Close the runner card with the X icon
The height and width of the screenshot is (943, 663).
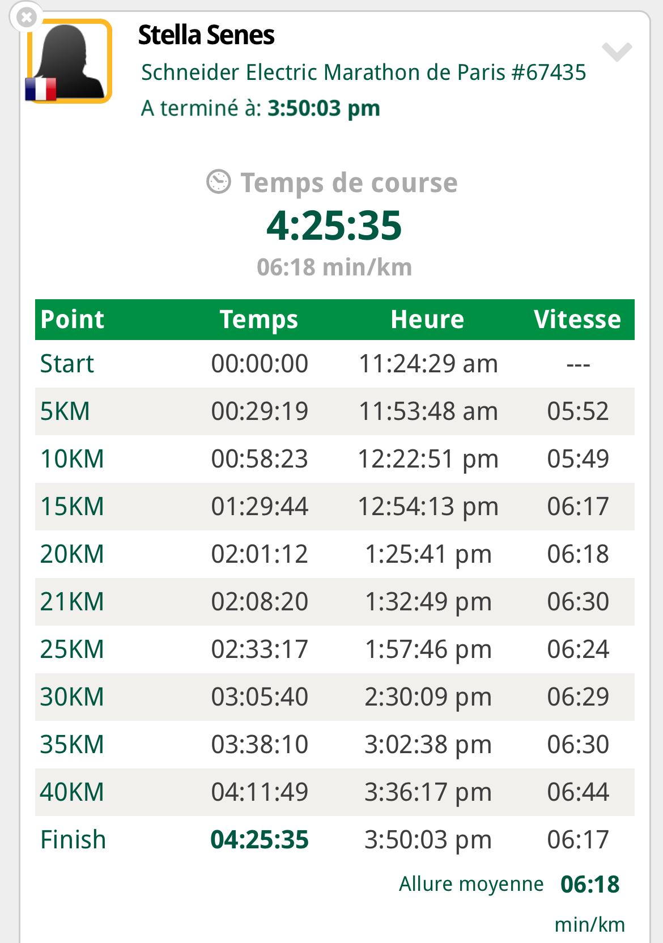click(26, 18)
